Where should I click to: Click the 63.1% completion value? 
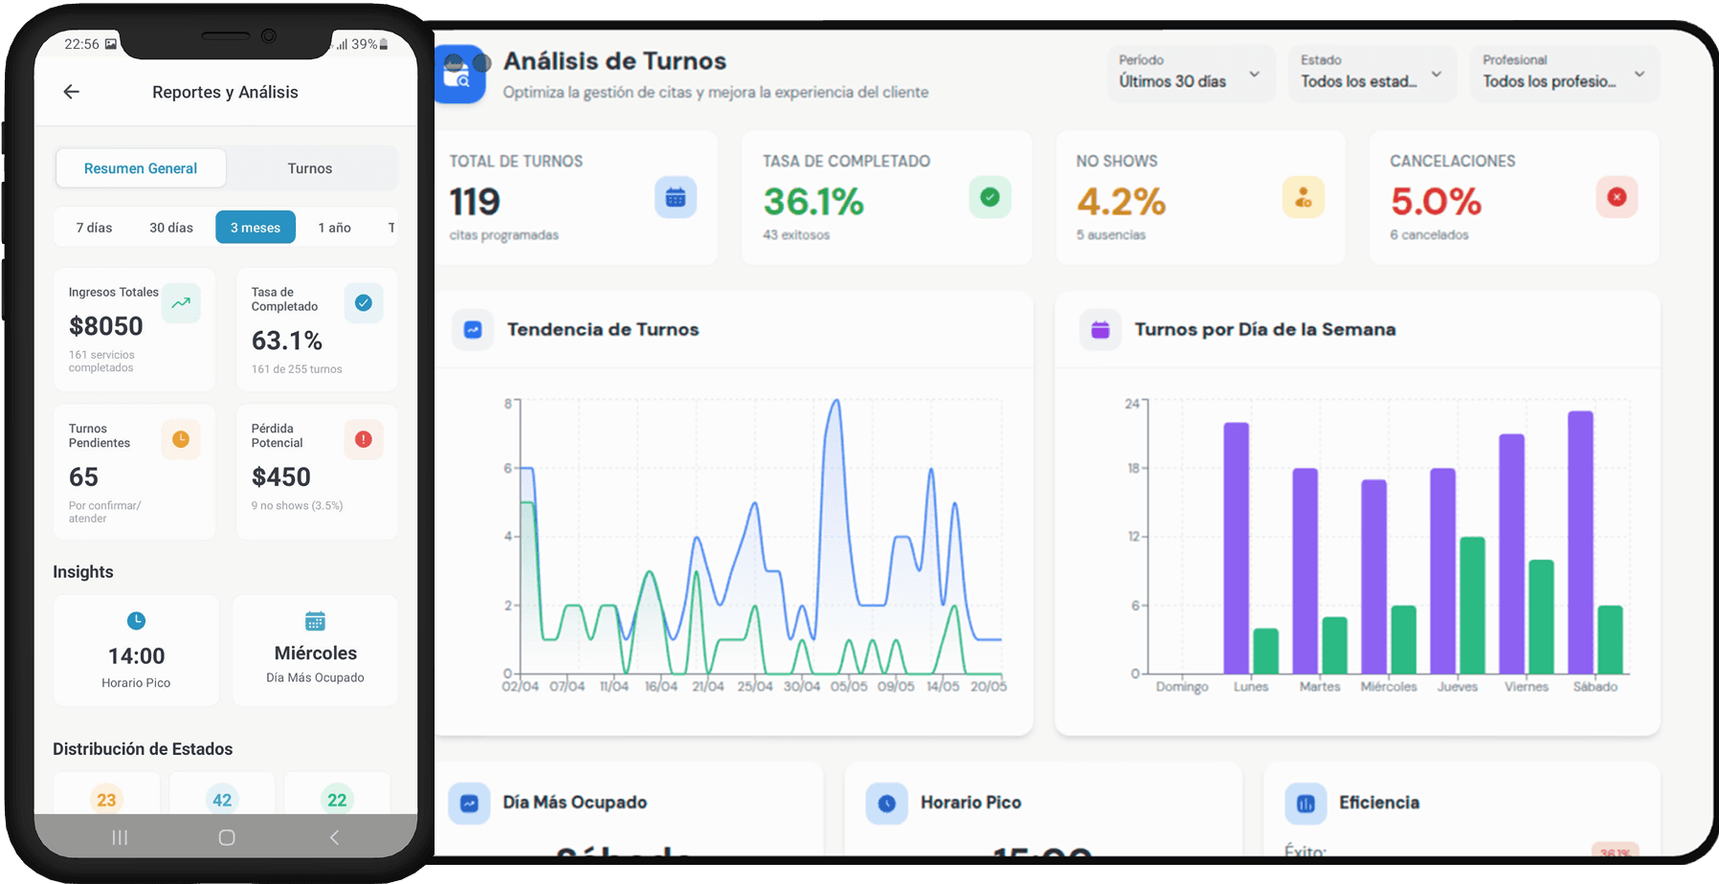click(x=287, y=341)
